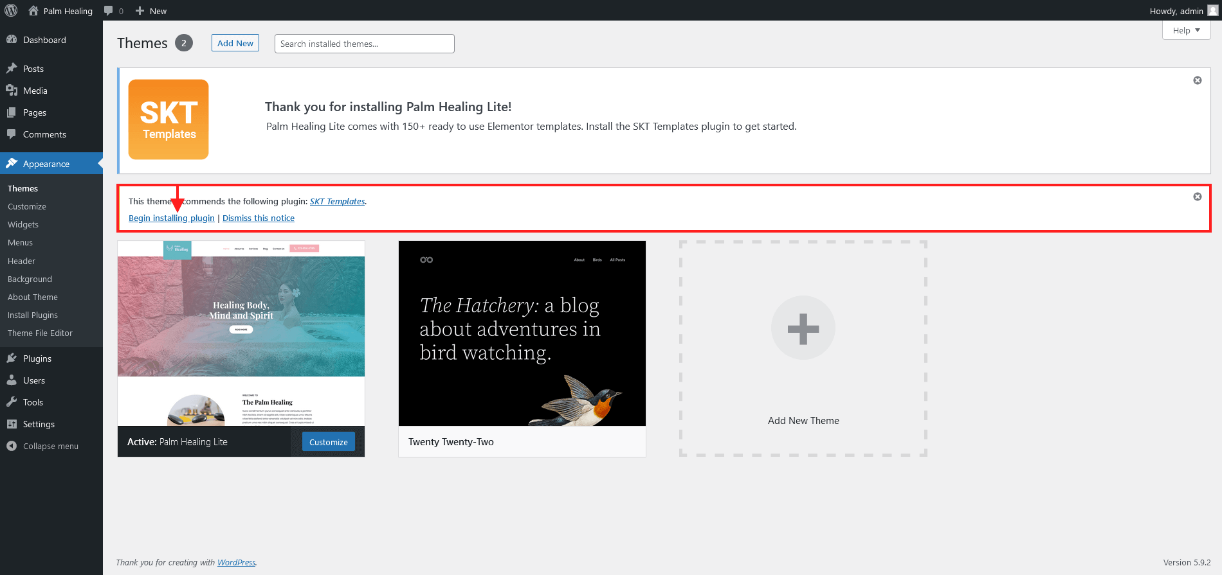The image size is (1222, 575).
Task: Focus the Search installed themes field
Action: (364, 44)
